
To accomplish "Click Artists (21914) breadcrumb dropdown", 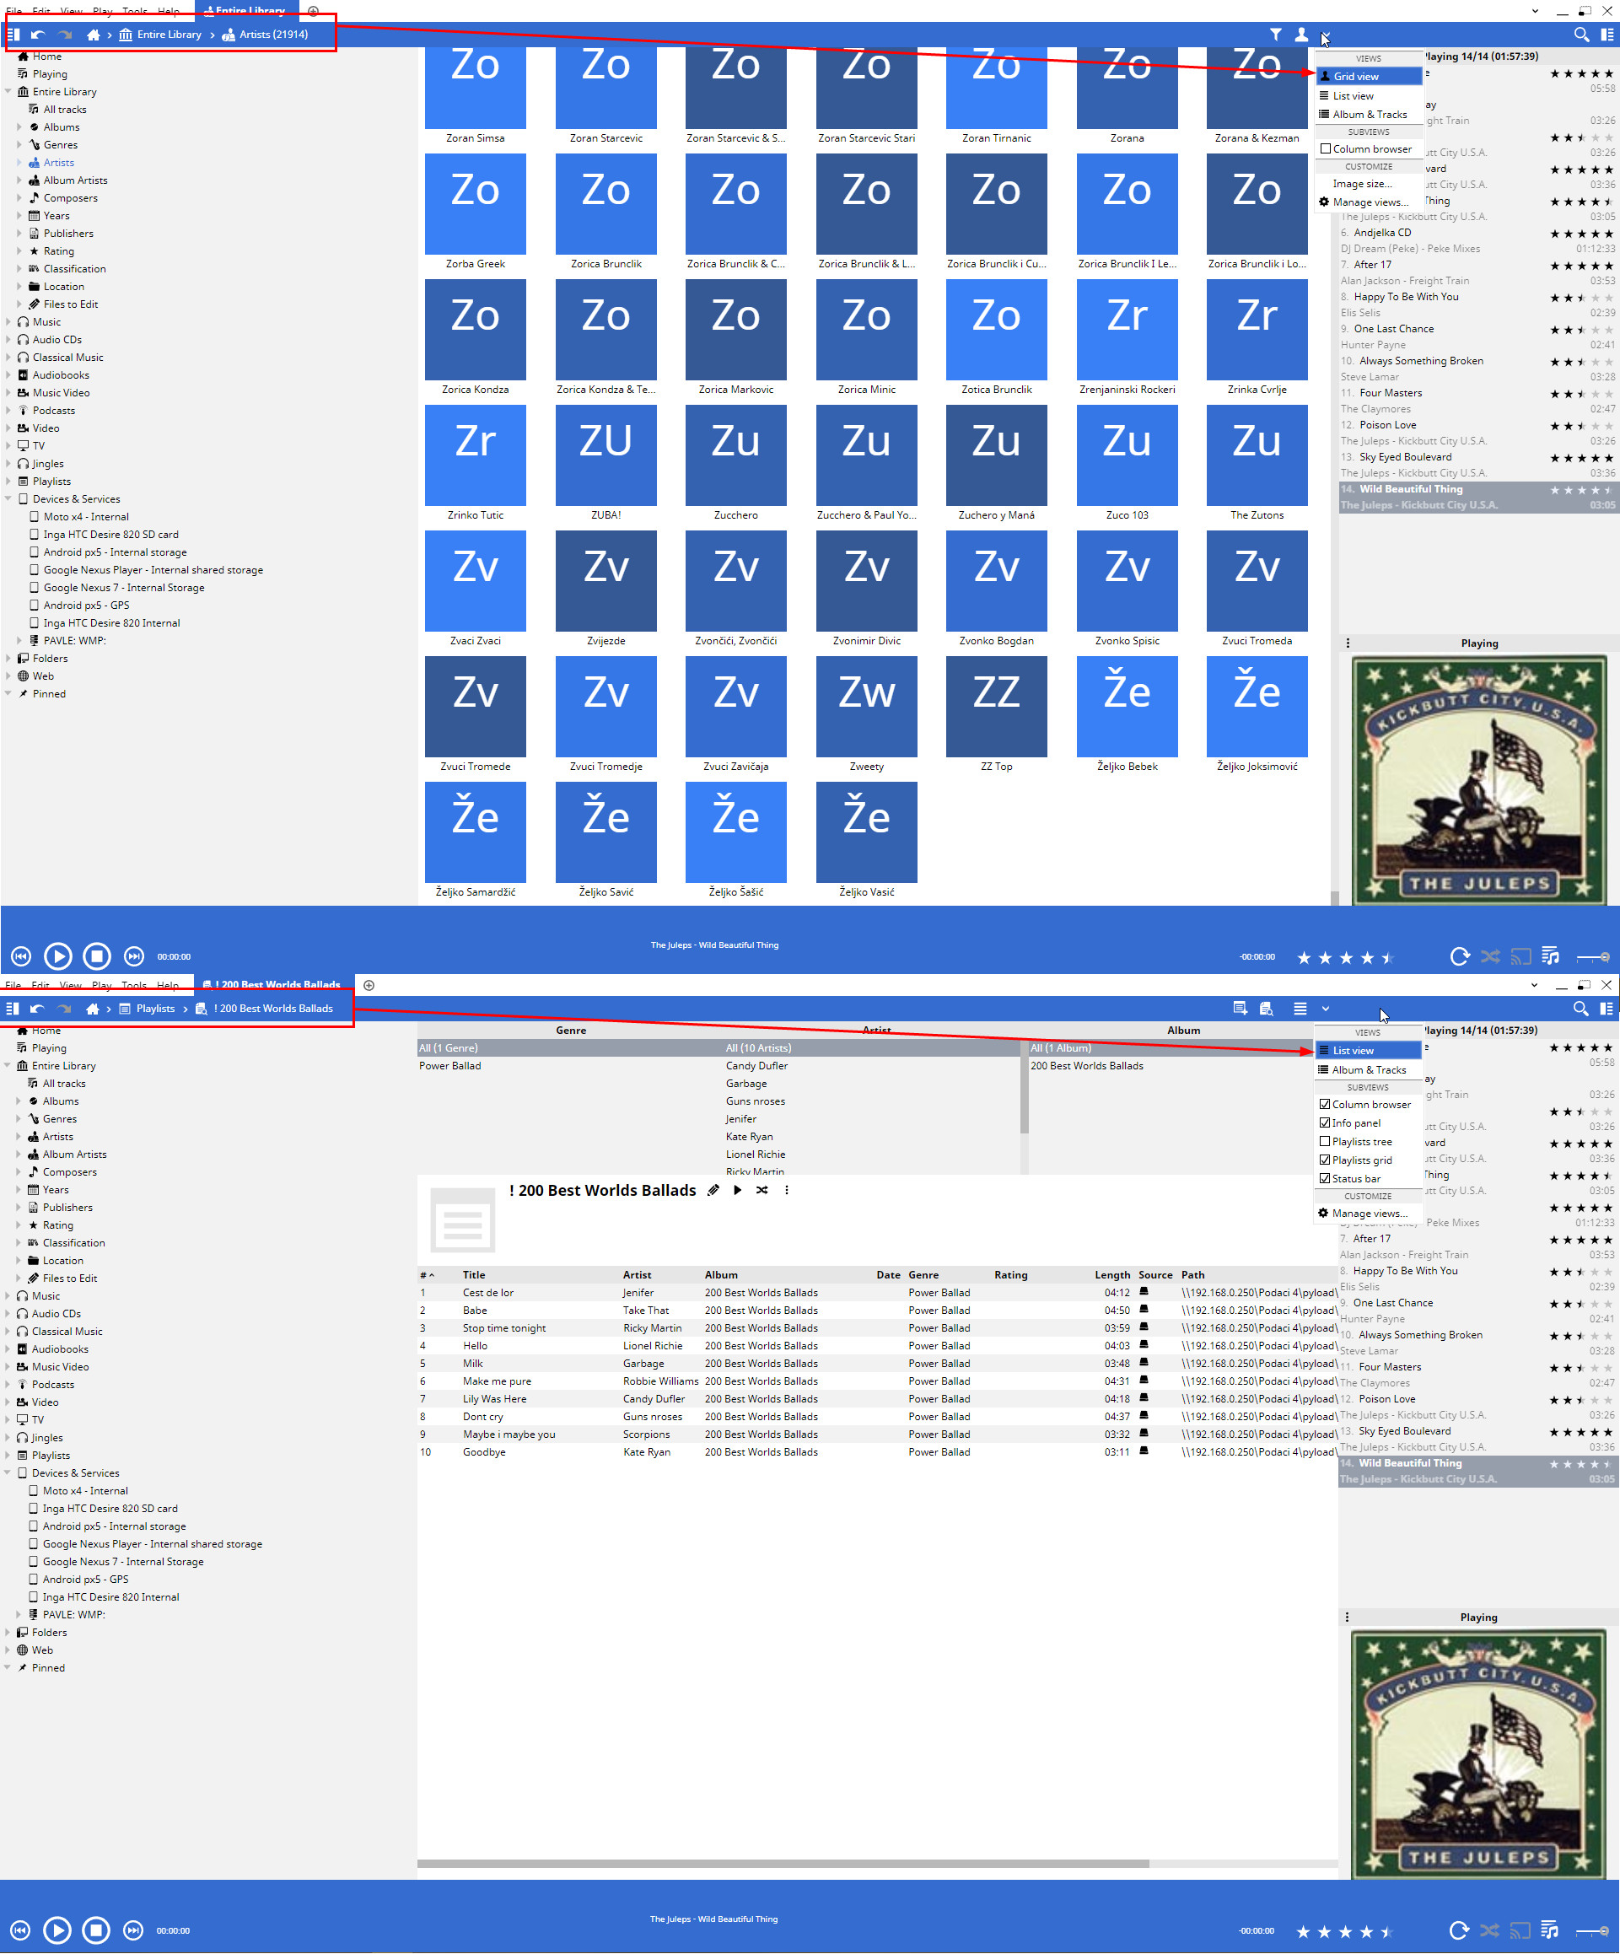I will (x=272, y=35).
